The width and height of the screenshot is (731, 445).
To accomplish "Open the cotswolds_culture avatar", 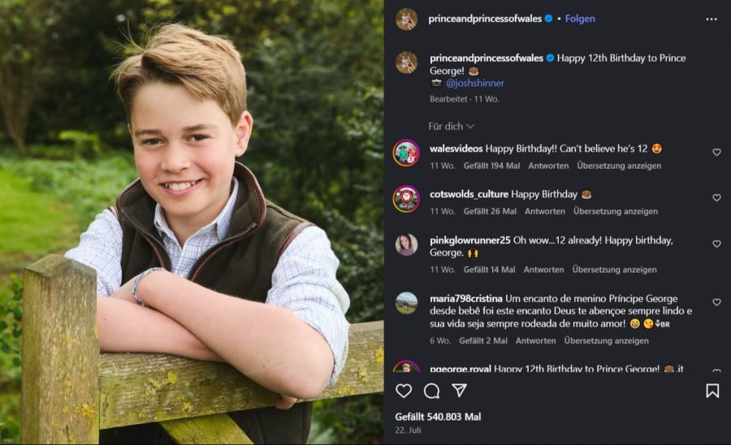I will 406,199.
